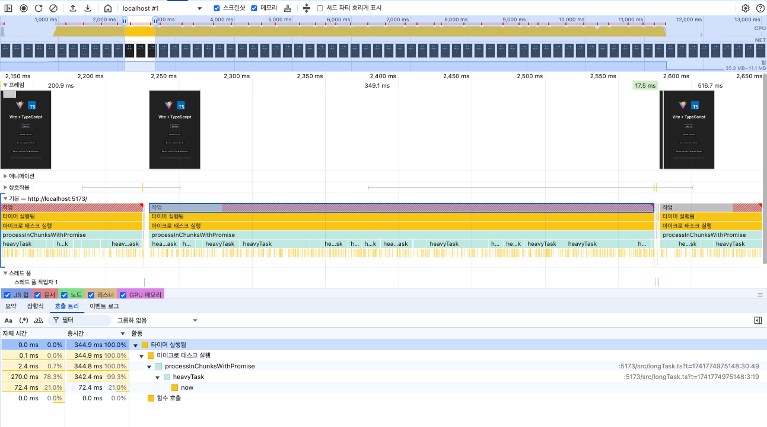767x427 pixels.
Task: Expand the 상호작용 track
Action: (5, 187)
